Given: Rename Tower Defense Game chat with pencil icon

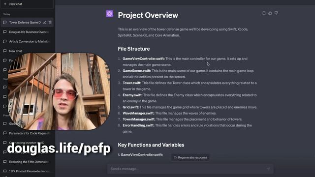Looking at the screenshot, I should 45,22.
